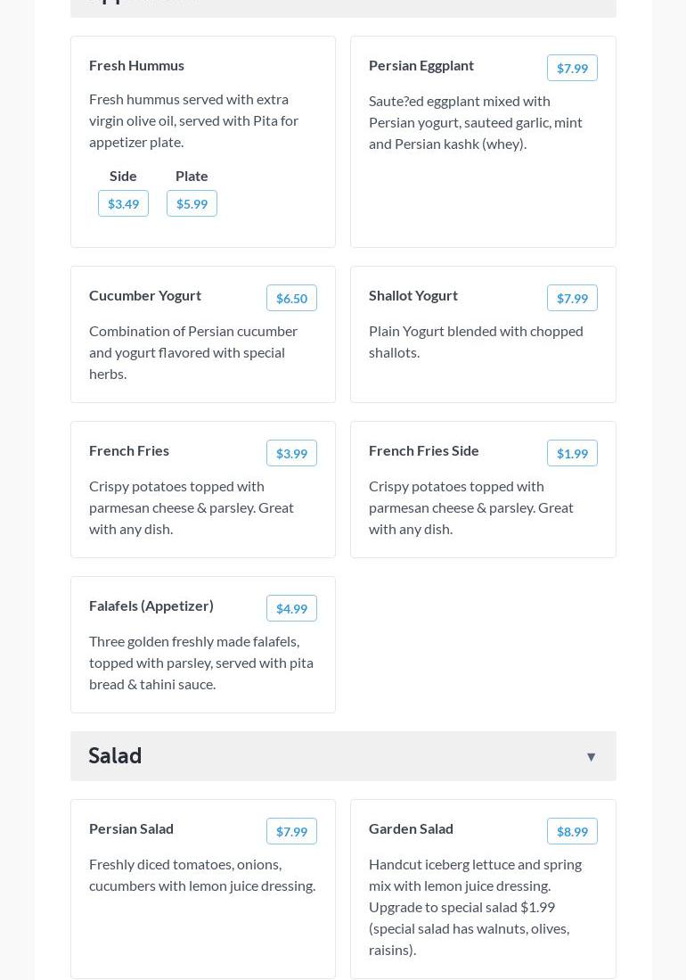Click the French Fries Side card title
686x980 pixels.
click(x=424, y=450)
